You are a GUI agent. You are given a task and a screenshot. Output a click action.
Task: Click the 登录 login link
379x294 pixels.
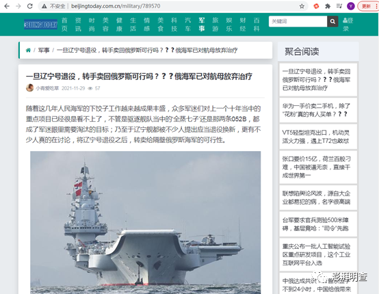click(348, 25)
